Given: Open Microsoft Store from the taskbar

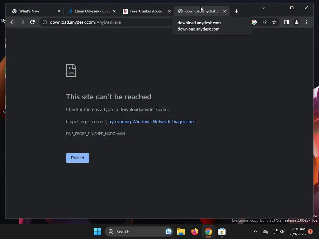Looking at the screenshot, I should 222,232.
